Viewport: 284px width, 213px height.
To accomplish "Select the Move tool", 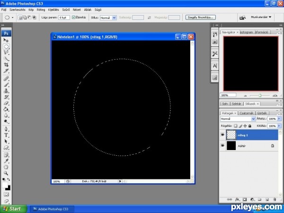I will pos(6,40).
